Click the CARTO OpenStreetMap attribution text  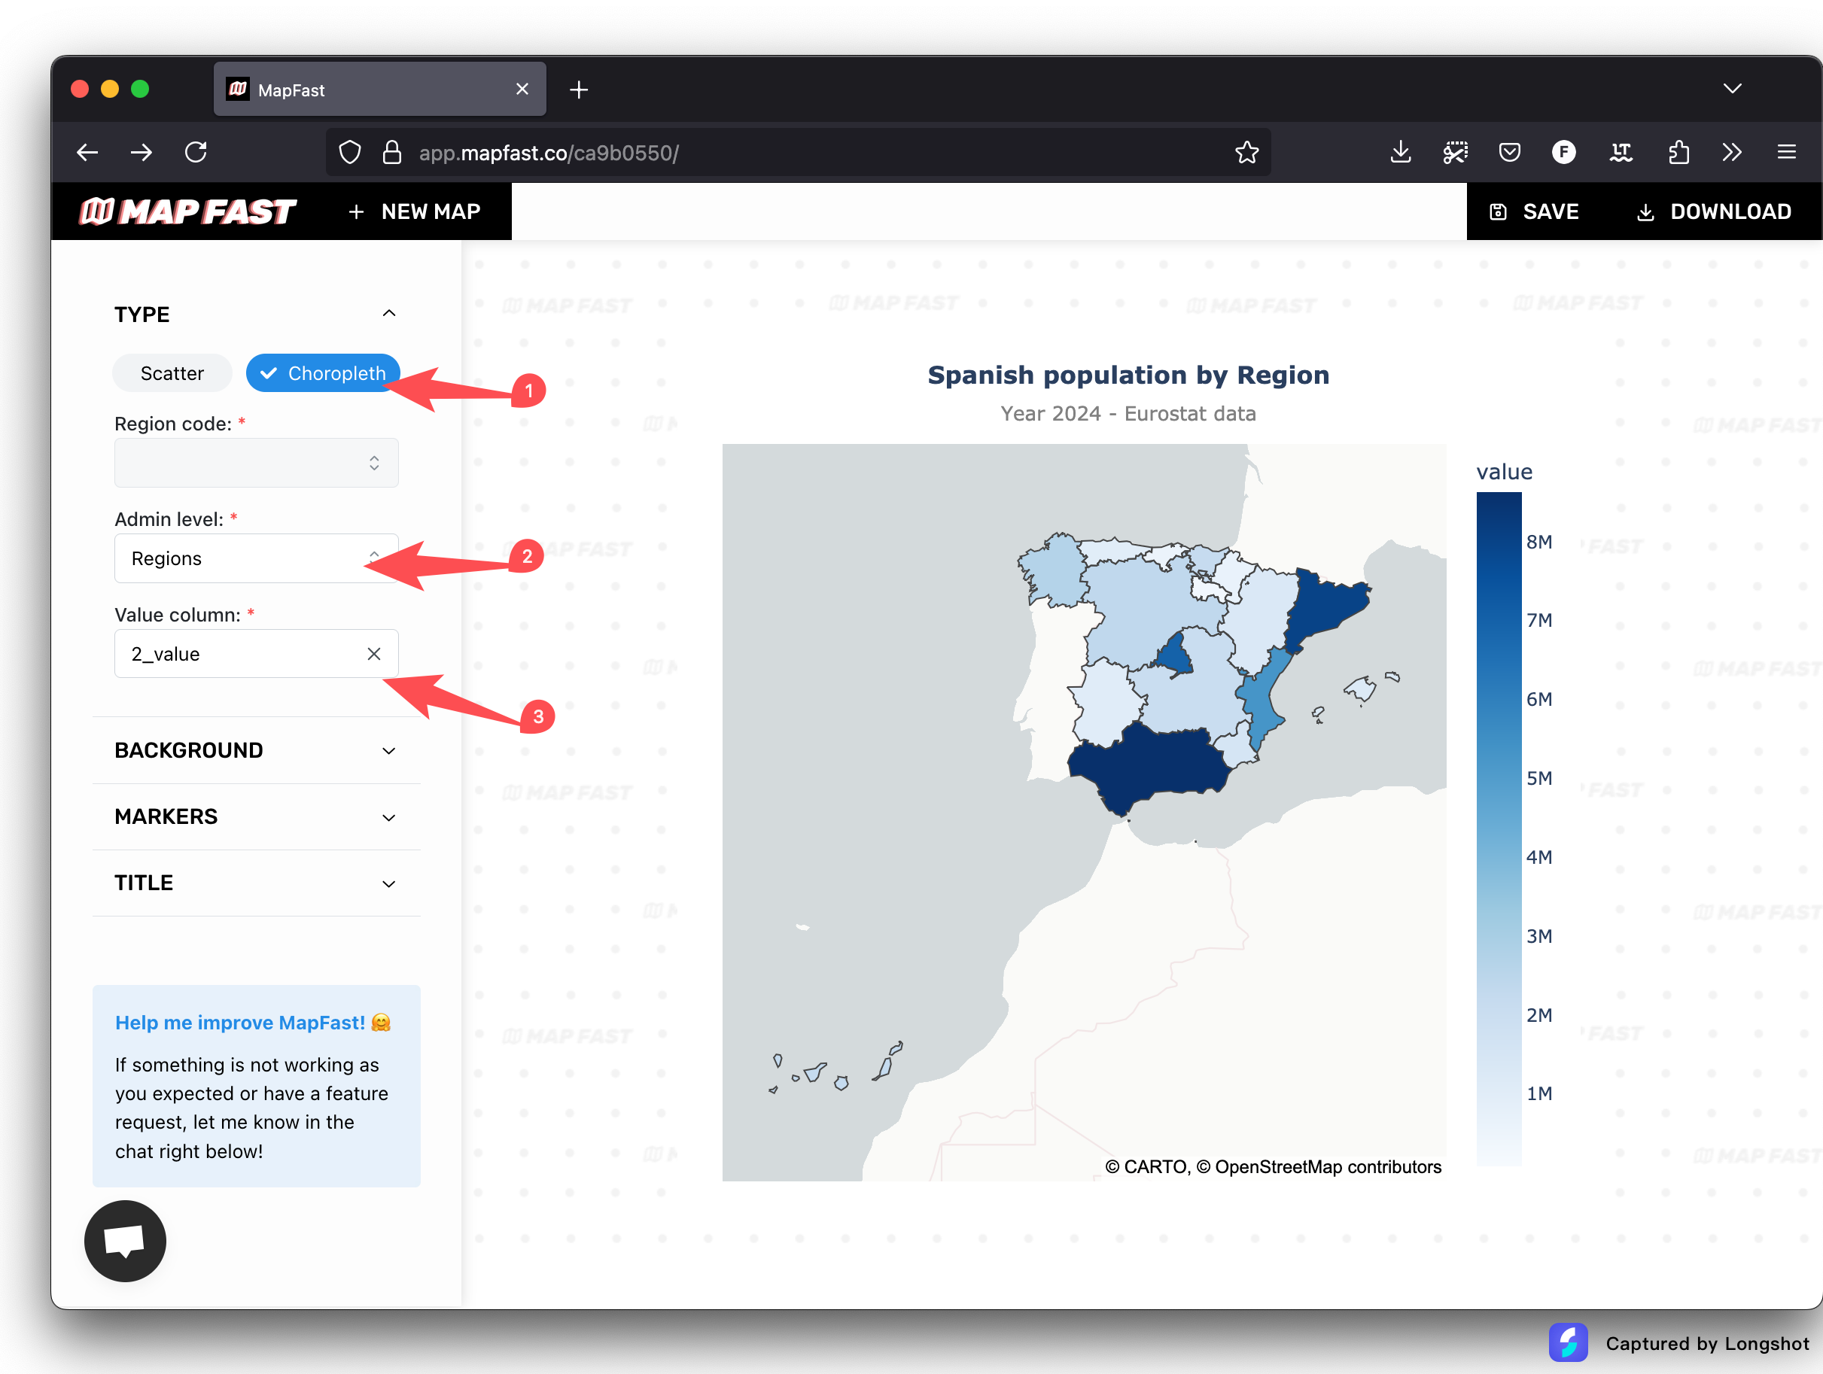pos(1274,1166)
